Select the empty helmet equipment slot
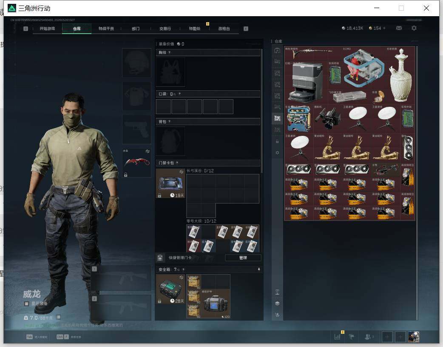 tap(136, 63)
